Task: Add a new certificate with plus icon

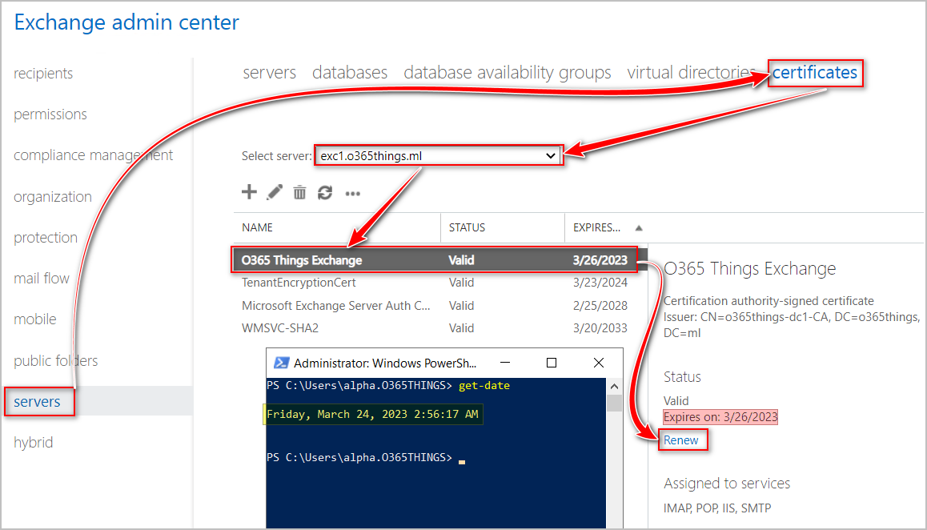Action: [250, 192]
